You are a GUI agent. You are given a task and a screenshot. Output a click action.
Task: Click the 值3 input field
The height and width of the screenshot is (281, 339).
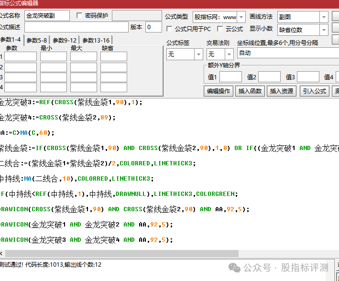pyautogui.click(x=308, y=77)
